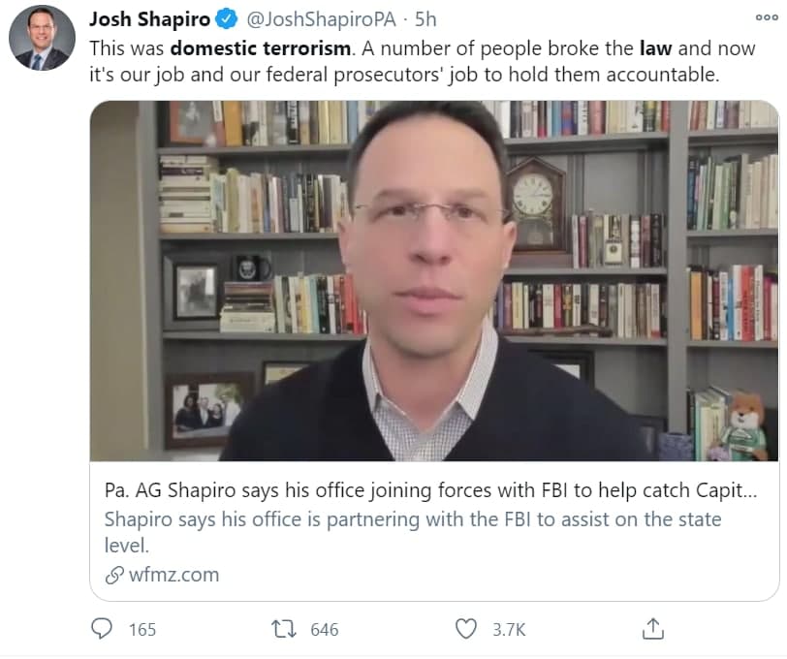Click the 3.7K likes count
Viewport: 787px width, 659px height.
509,629
